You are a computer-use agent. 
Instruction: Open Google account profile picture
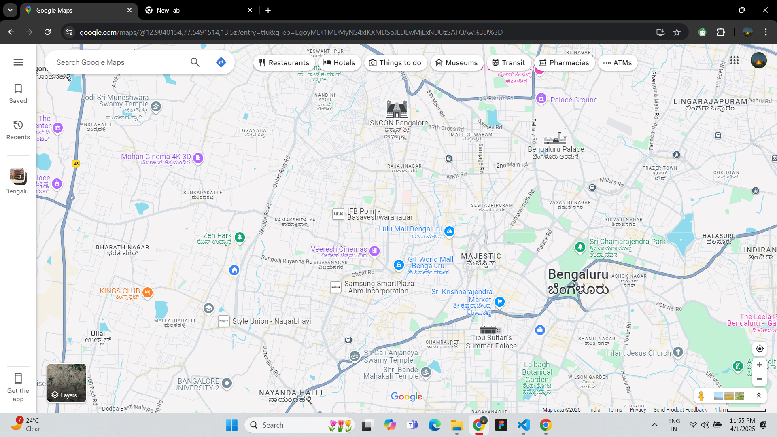[x=758, y=61]
